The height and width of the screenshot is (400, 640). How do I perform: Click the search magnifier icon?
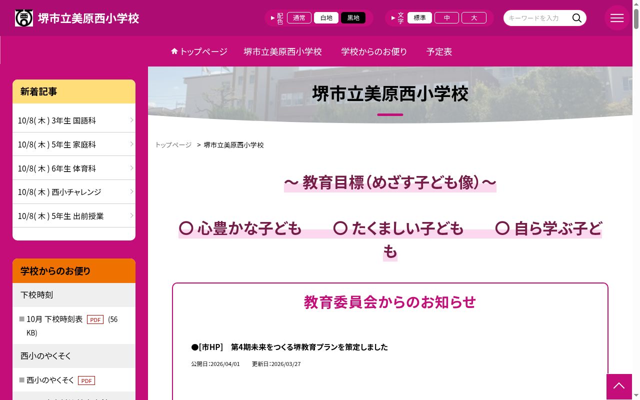(576, 18)
